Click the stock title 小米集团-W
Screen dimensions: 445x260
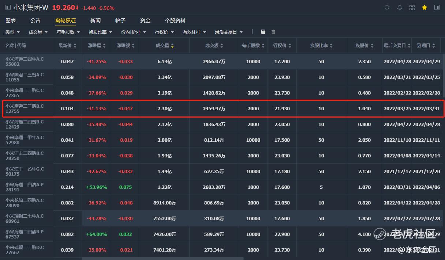31,7
